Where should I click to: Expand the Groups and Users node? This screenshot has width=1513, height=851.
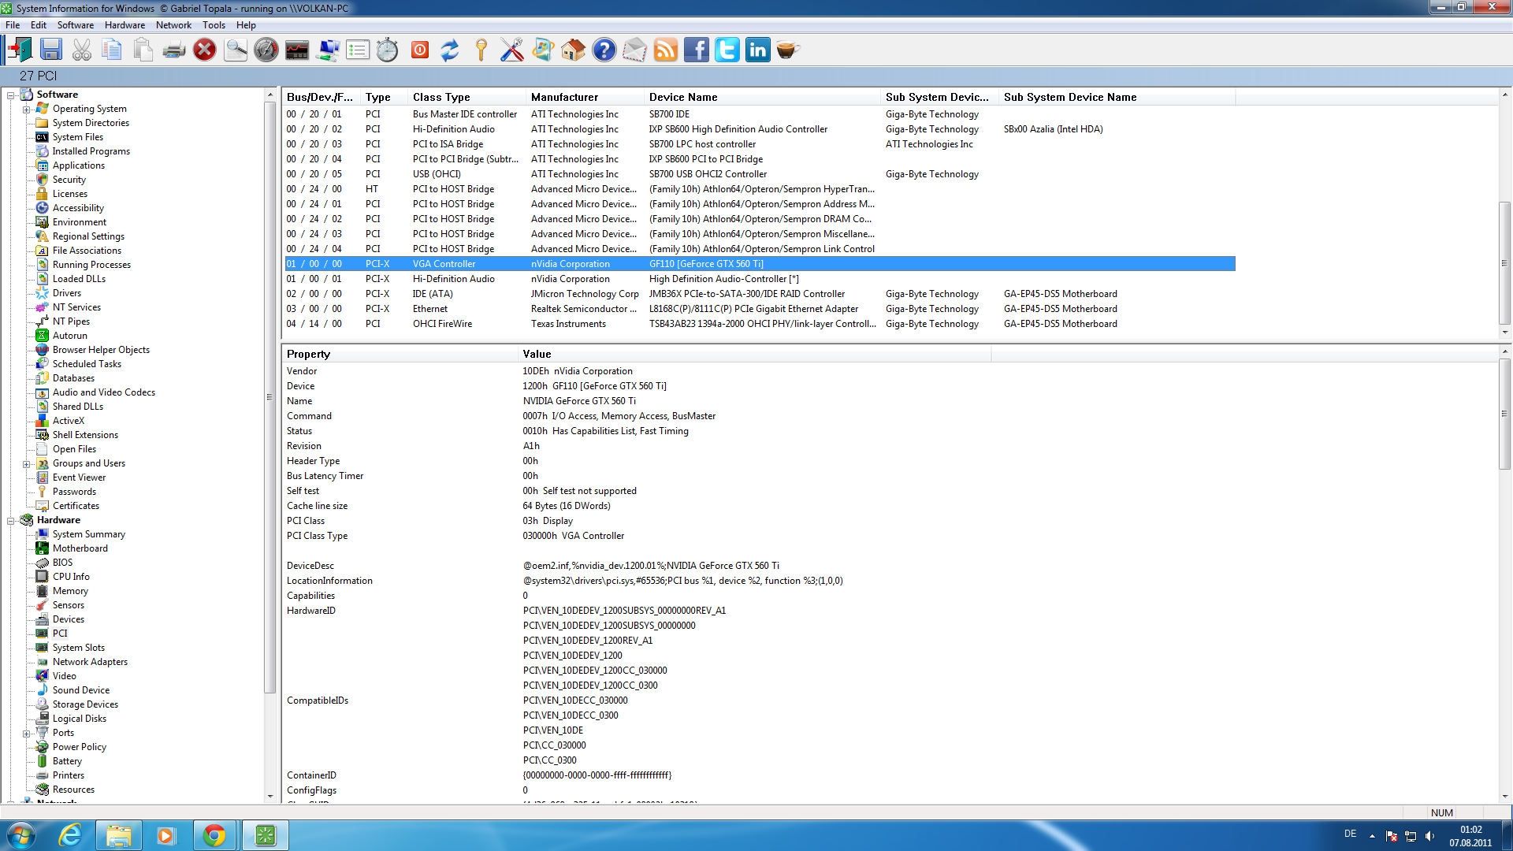tap(26, 464)
